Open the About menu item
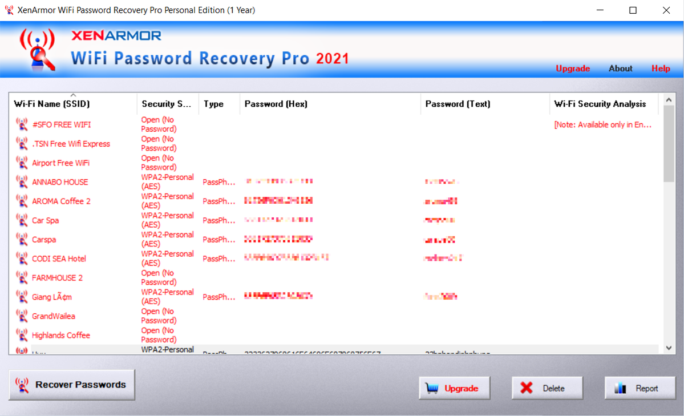The width and height of the screenshot is (684, 416). point(620,68)
